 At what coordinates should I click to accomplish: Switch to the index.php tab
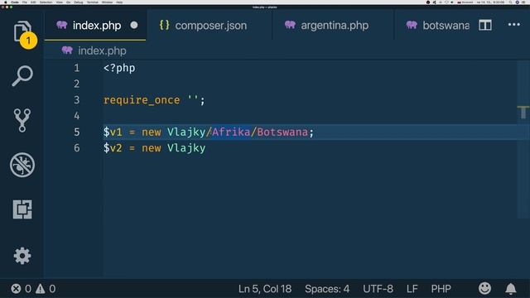click(95, 26)
